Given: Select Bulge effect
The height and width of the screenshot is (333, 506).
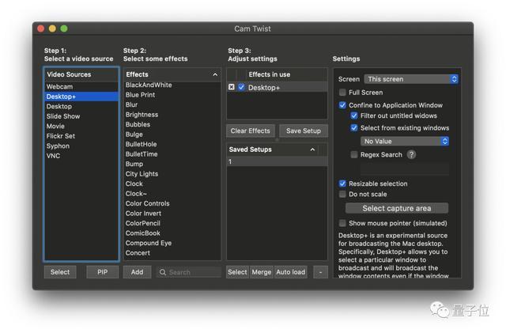Looking at the screenshot, I should click(172, 134).
